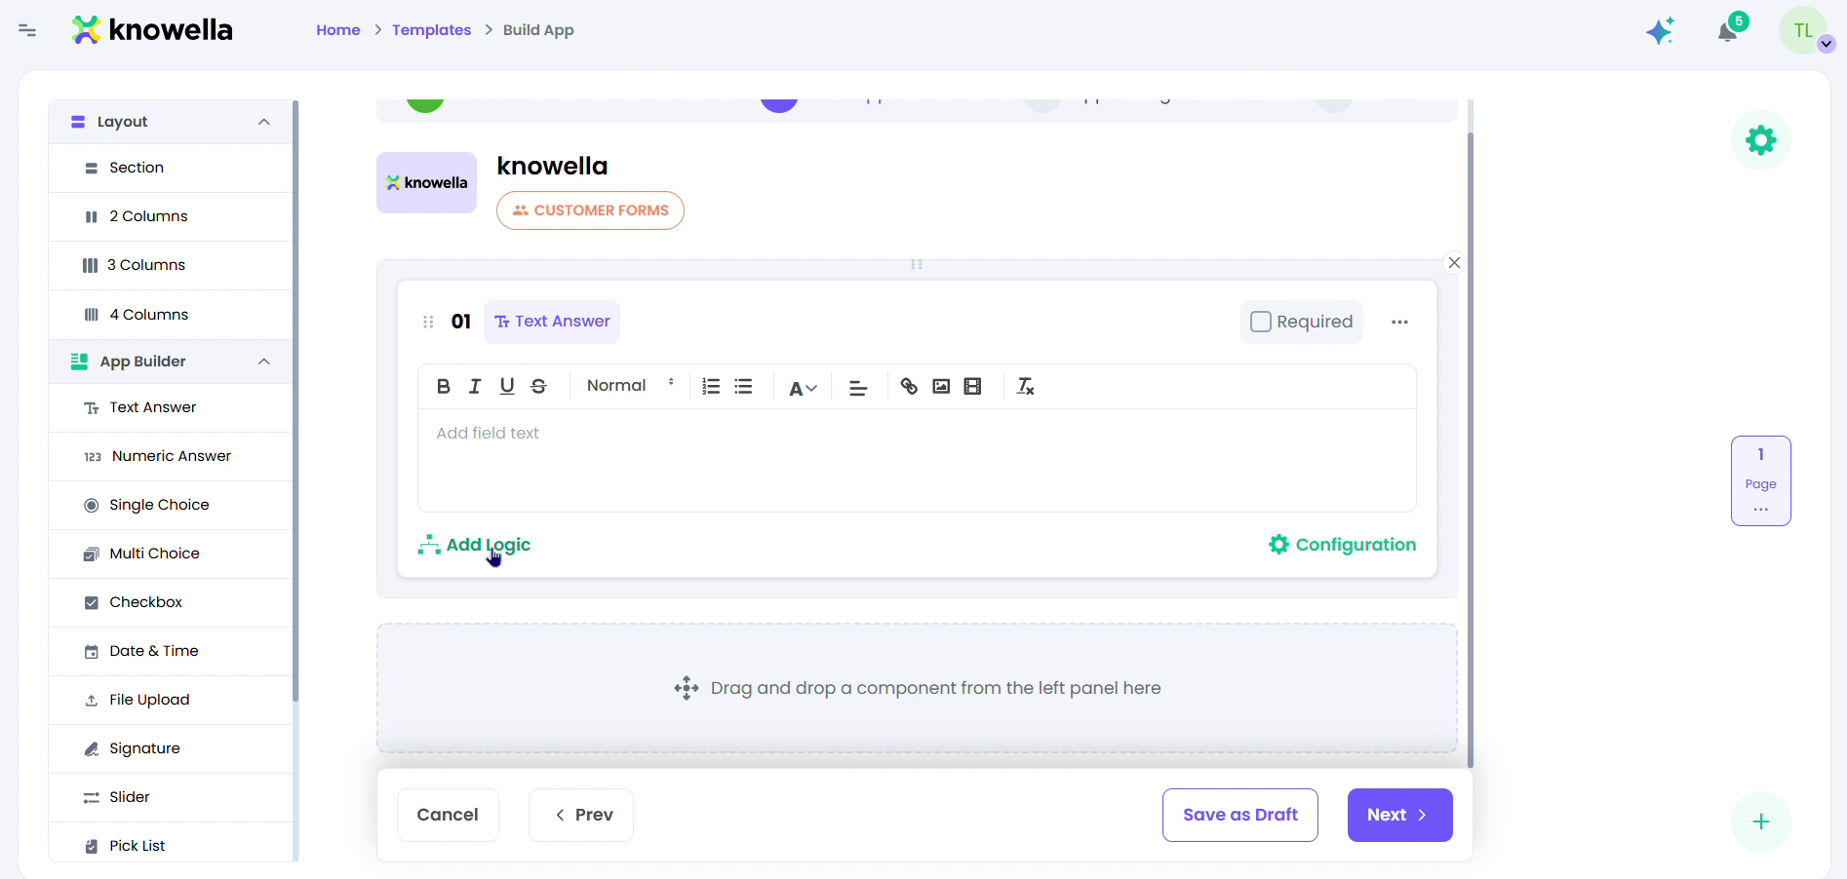
Task: Click the knowella app logo thumbnail
Action: click(427, 182)
